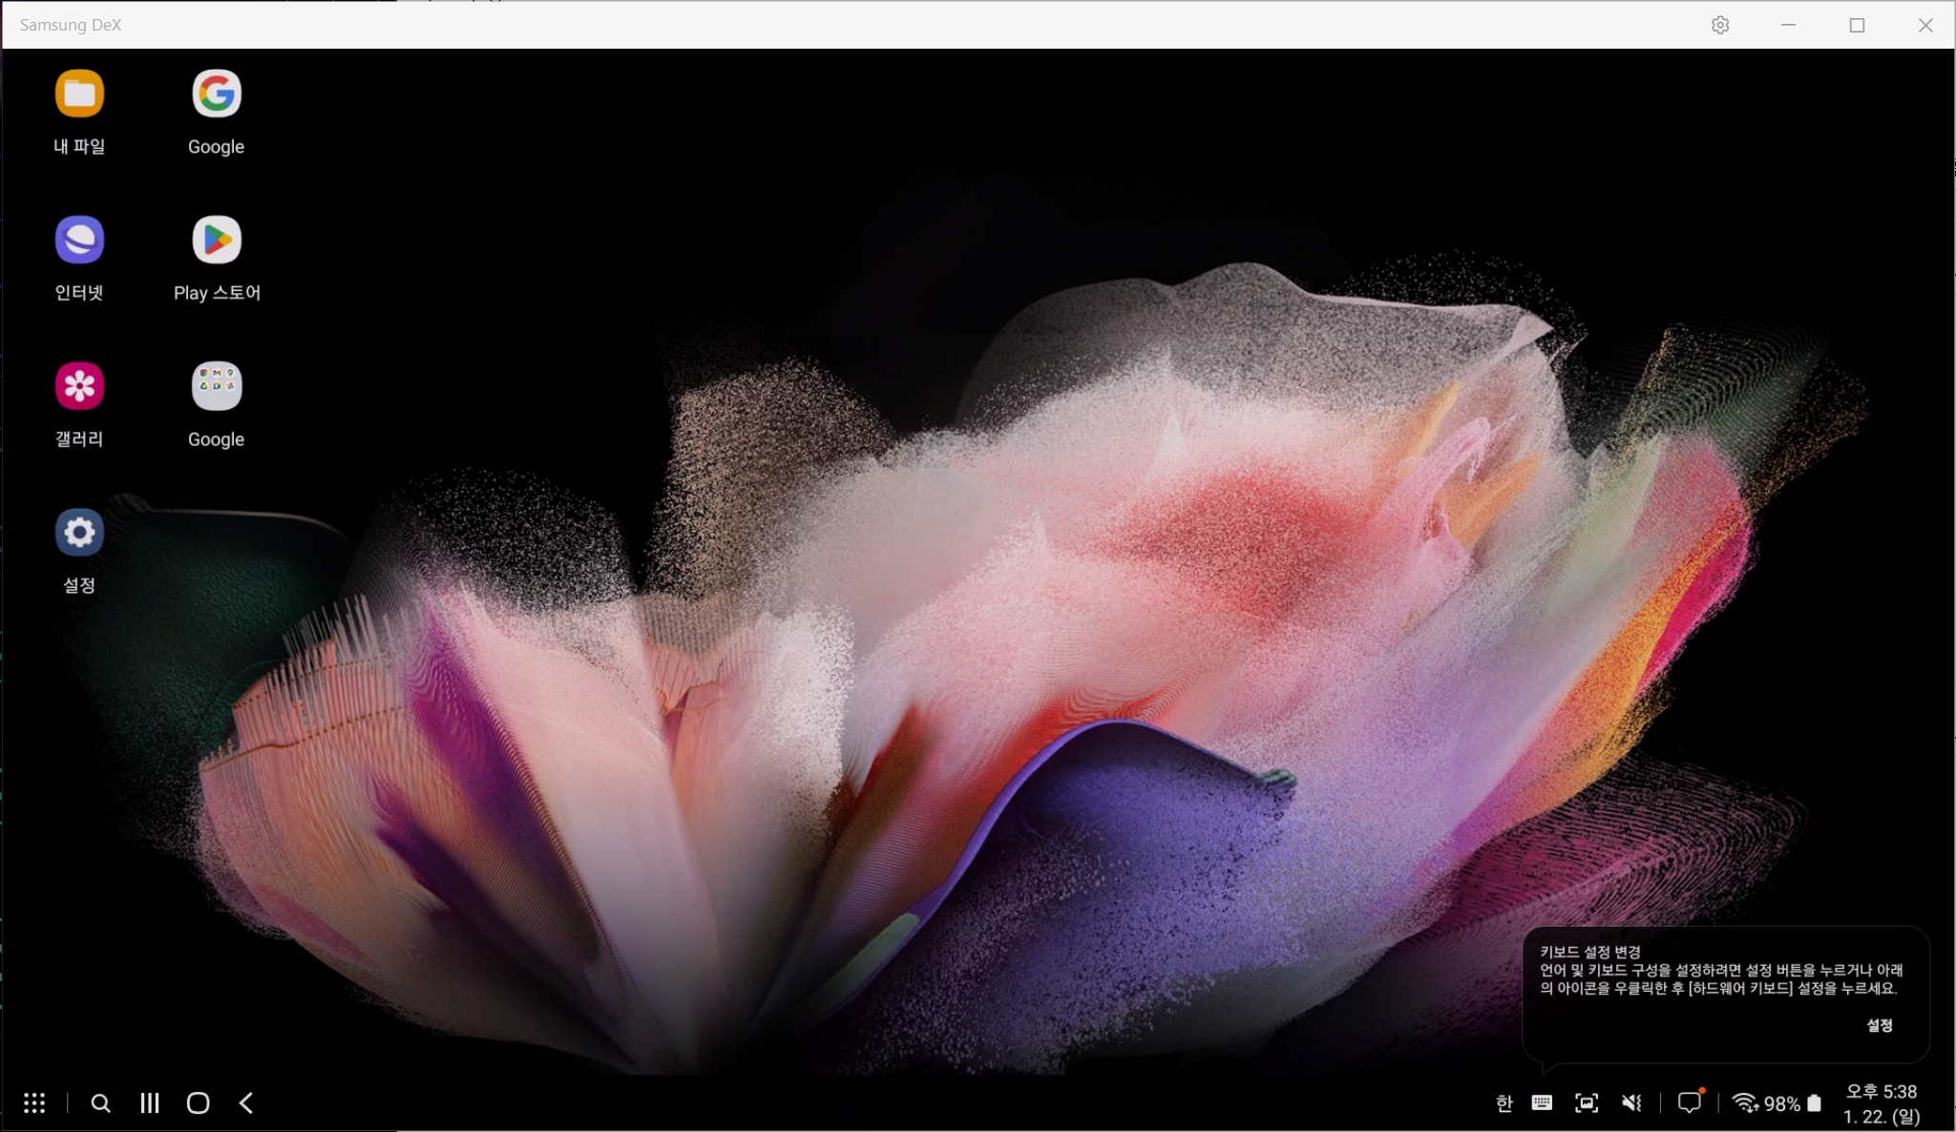Go back with the arrow button
The width and height of the screenshot is (1956, 1132).
coord(246,1103)
